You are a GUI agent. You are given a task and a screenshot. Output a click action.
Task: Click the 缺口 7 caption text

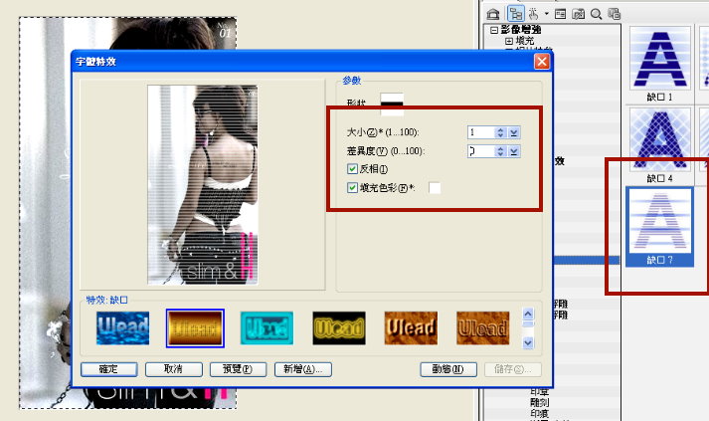[x=659, y=260]
